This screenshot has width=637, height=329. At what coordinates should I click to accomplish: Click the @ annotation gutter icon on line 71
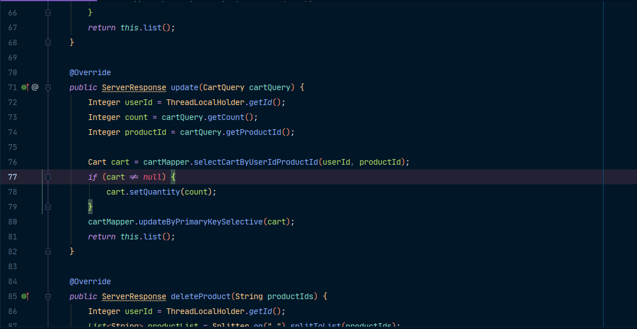(35, 87)
